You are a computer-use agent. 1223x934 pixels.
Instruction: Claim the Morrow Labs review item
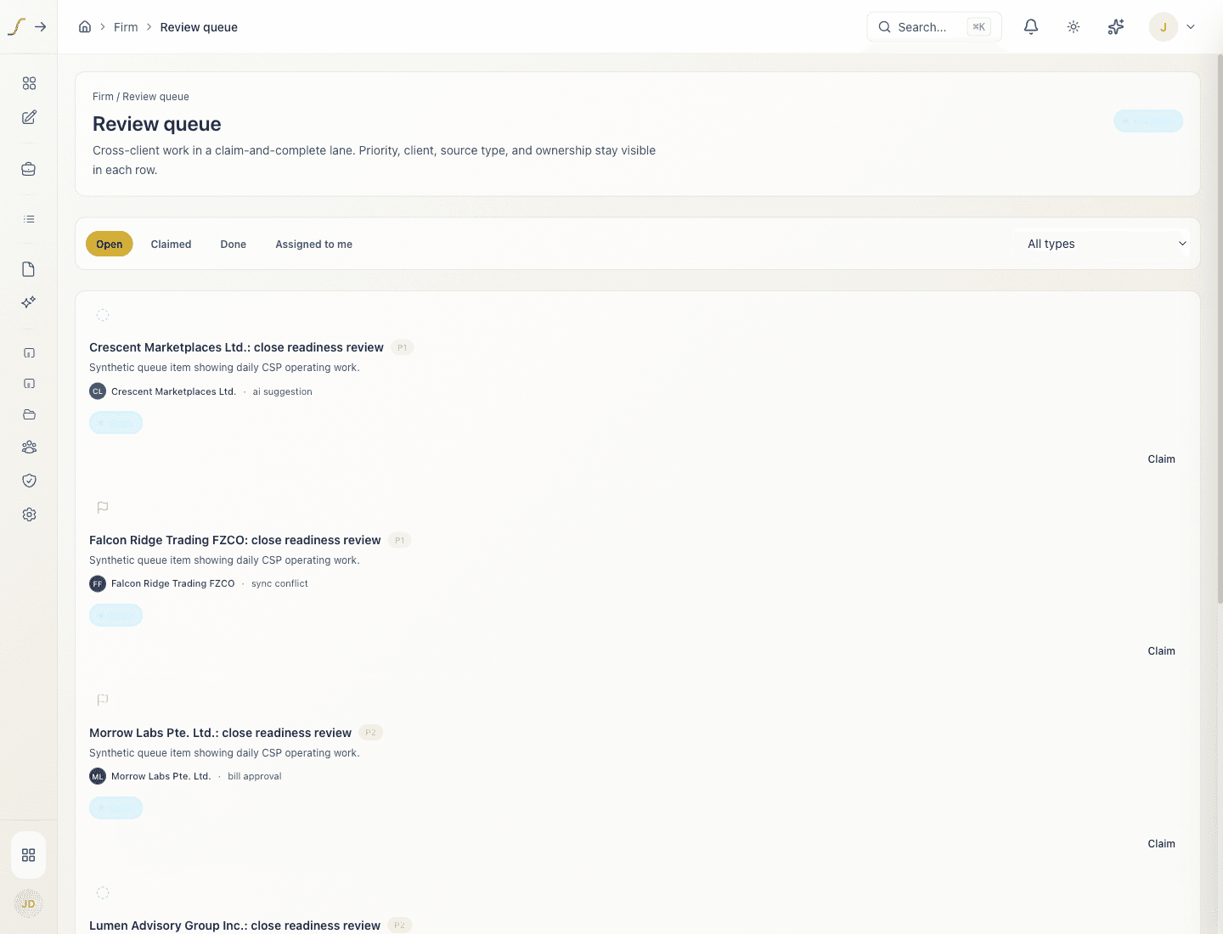(x=1161, y=844)
